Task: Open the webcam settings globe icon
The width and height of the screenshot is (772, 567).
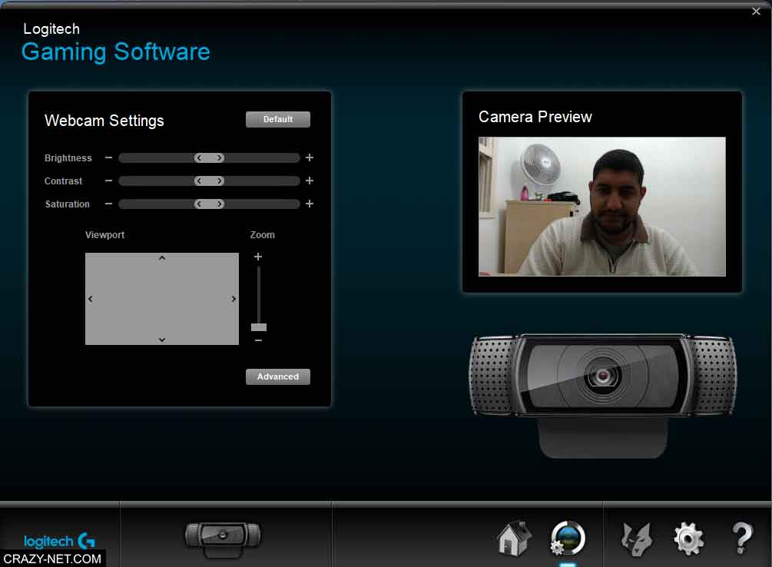Action: click(x=568, y=538)
